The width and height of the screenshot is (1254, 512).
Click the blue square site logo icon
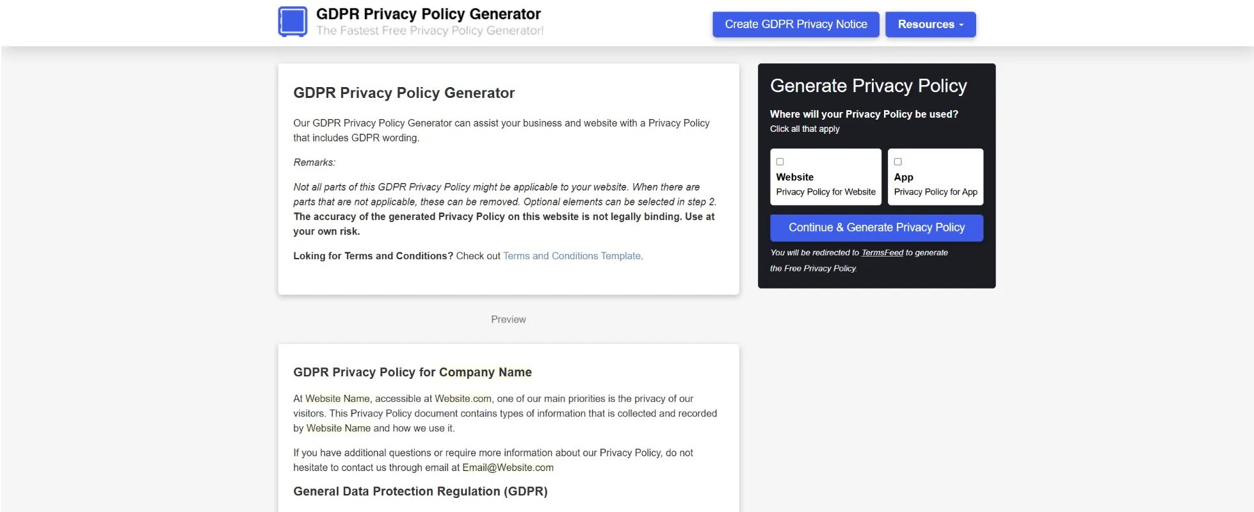click(x=293, y=22)
